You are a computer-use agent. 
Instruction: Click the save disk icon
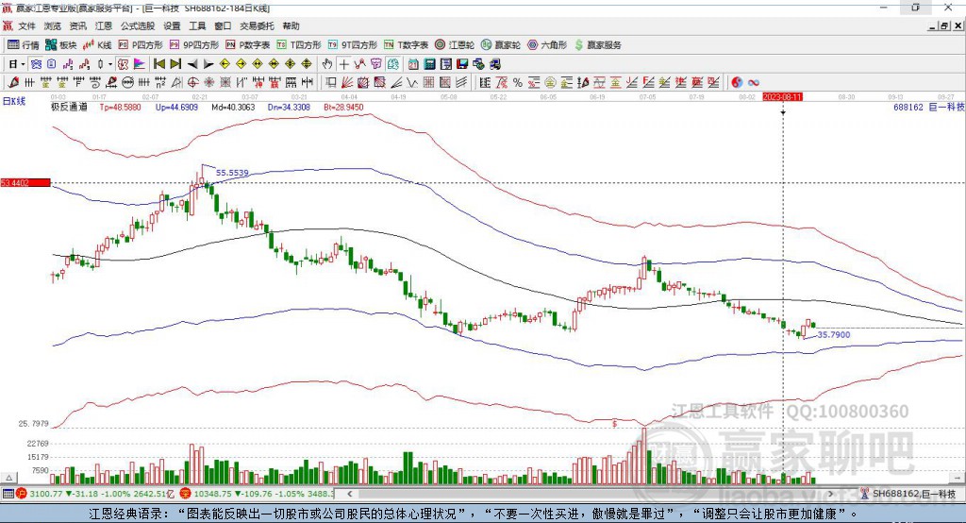click(x=462, y=64)
